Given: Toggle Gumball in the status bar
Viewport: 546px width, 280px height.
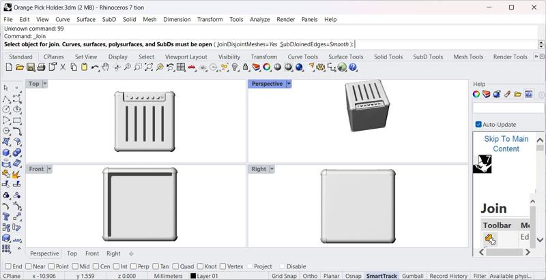Looking at the screenshot, I should pos(412,276).
